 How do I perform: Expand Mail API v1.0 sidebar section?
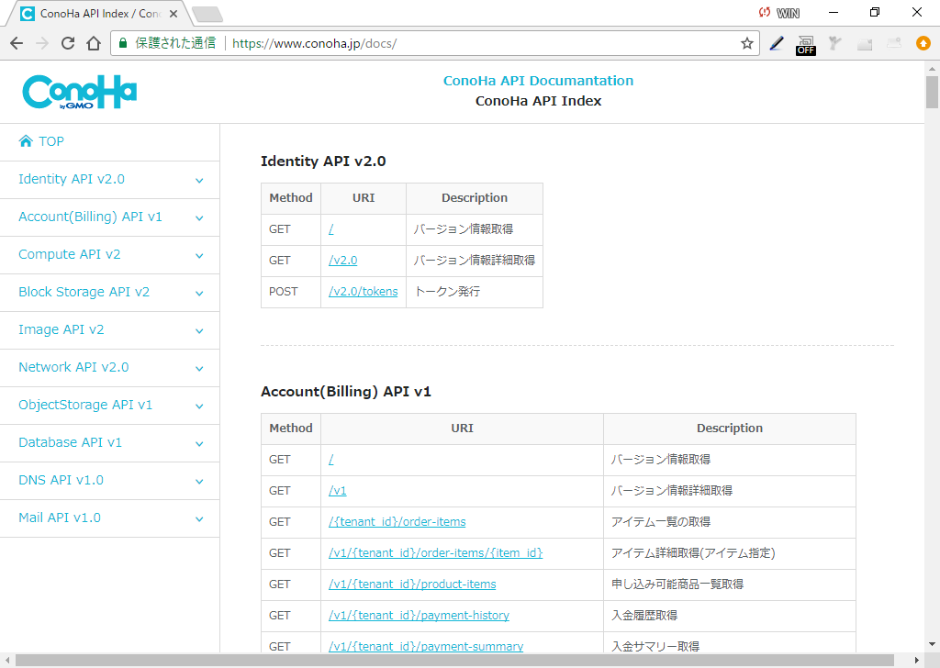tap(110, 518)
